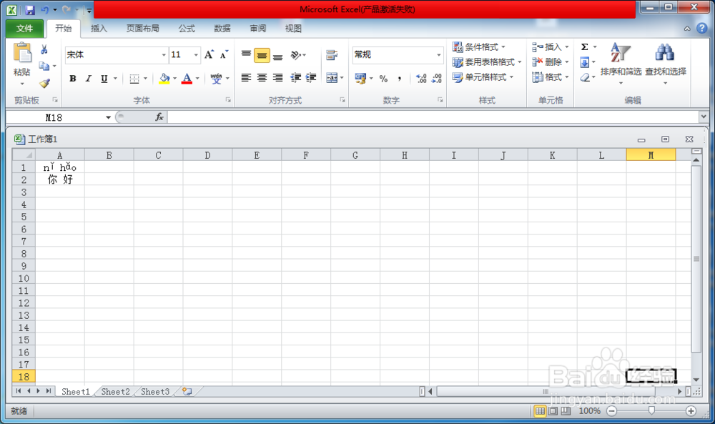Viewport: 715px width, 424px height.
Task: Switch to Normal view in status bar
Action: 540,411
